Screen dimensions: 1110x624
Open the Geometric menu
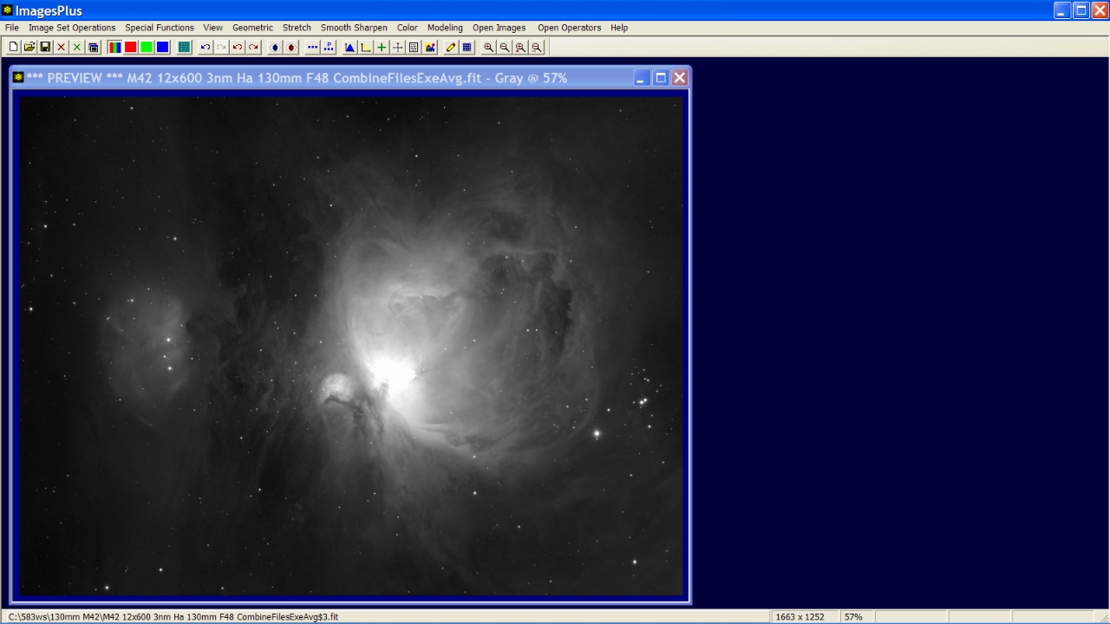252,28
